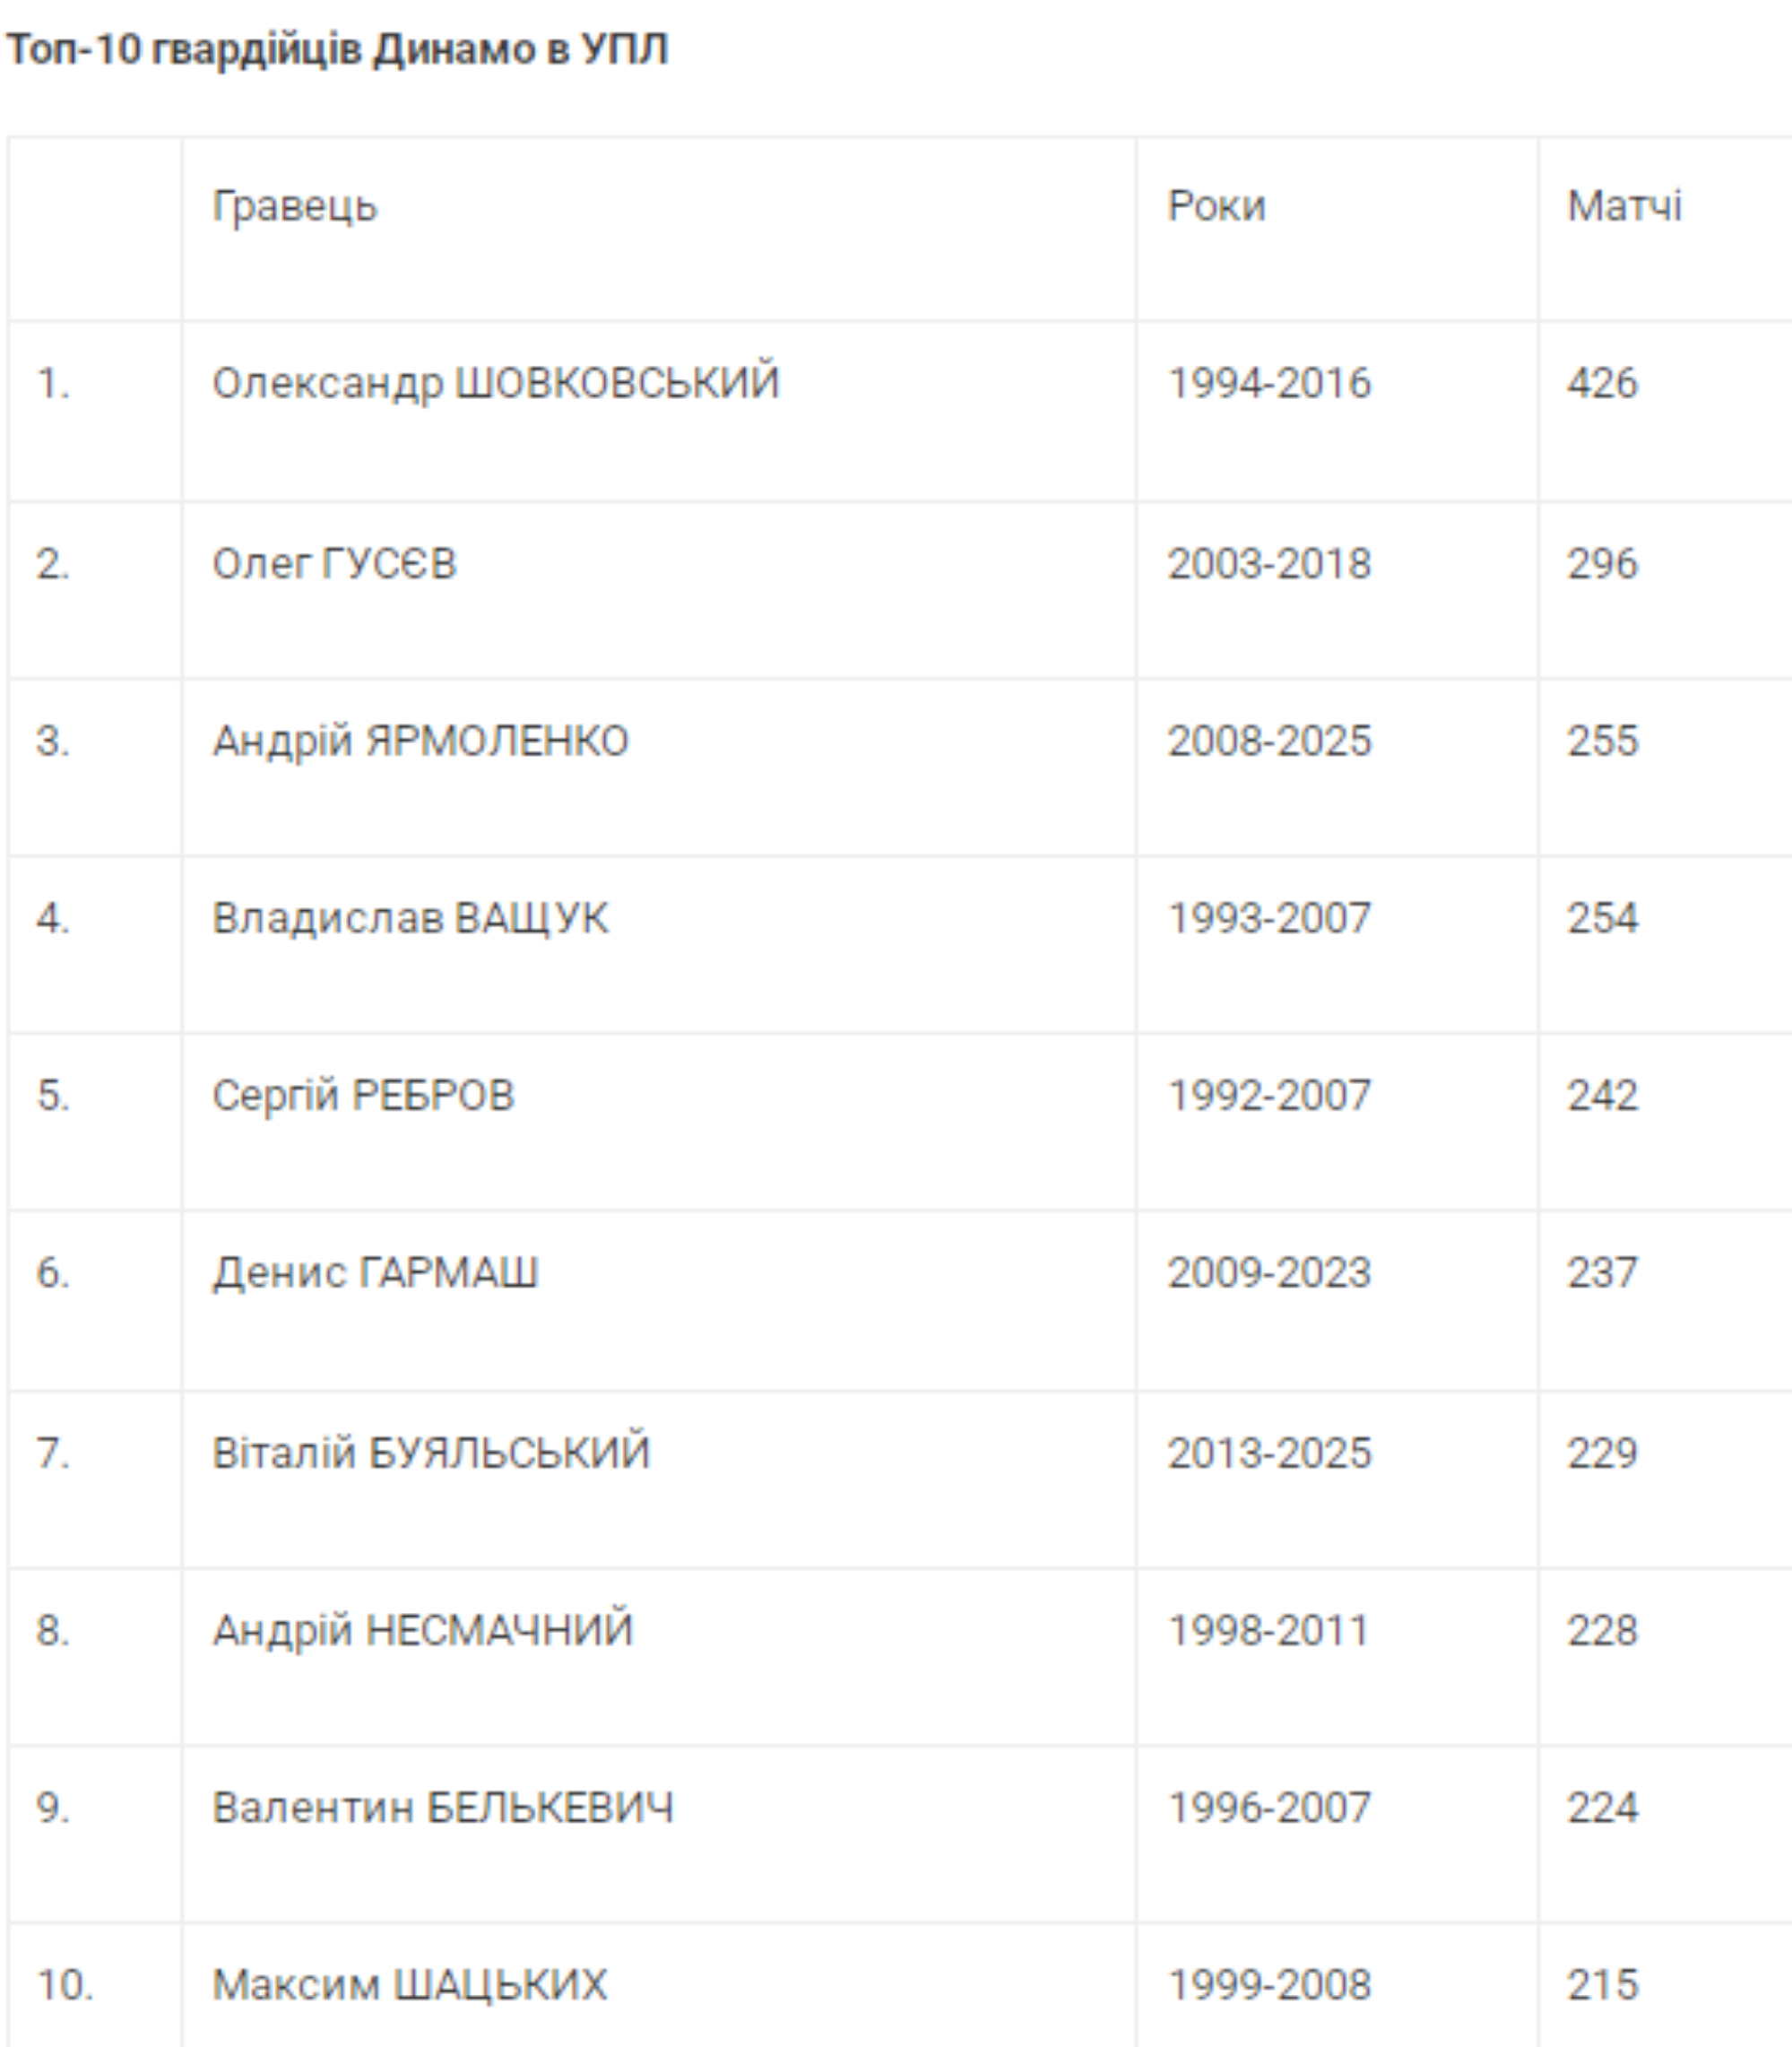
Task: Click the heading Топ-10 гвардійців Динамо в УПЛ
Action: pos(337,49)
